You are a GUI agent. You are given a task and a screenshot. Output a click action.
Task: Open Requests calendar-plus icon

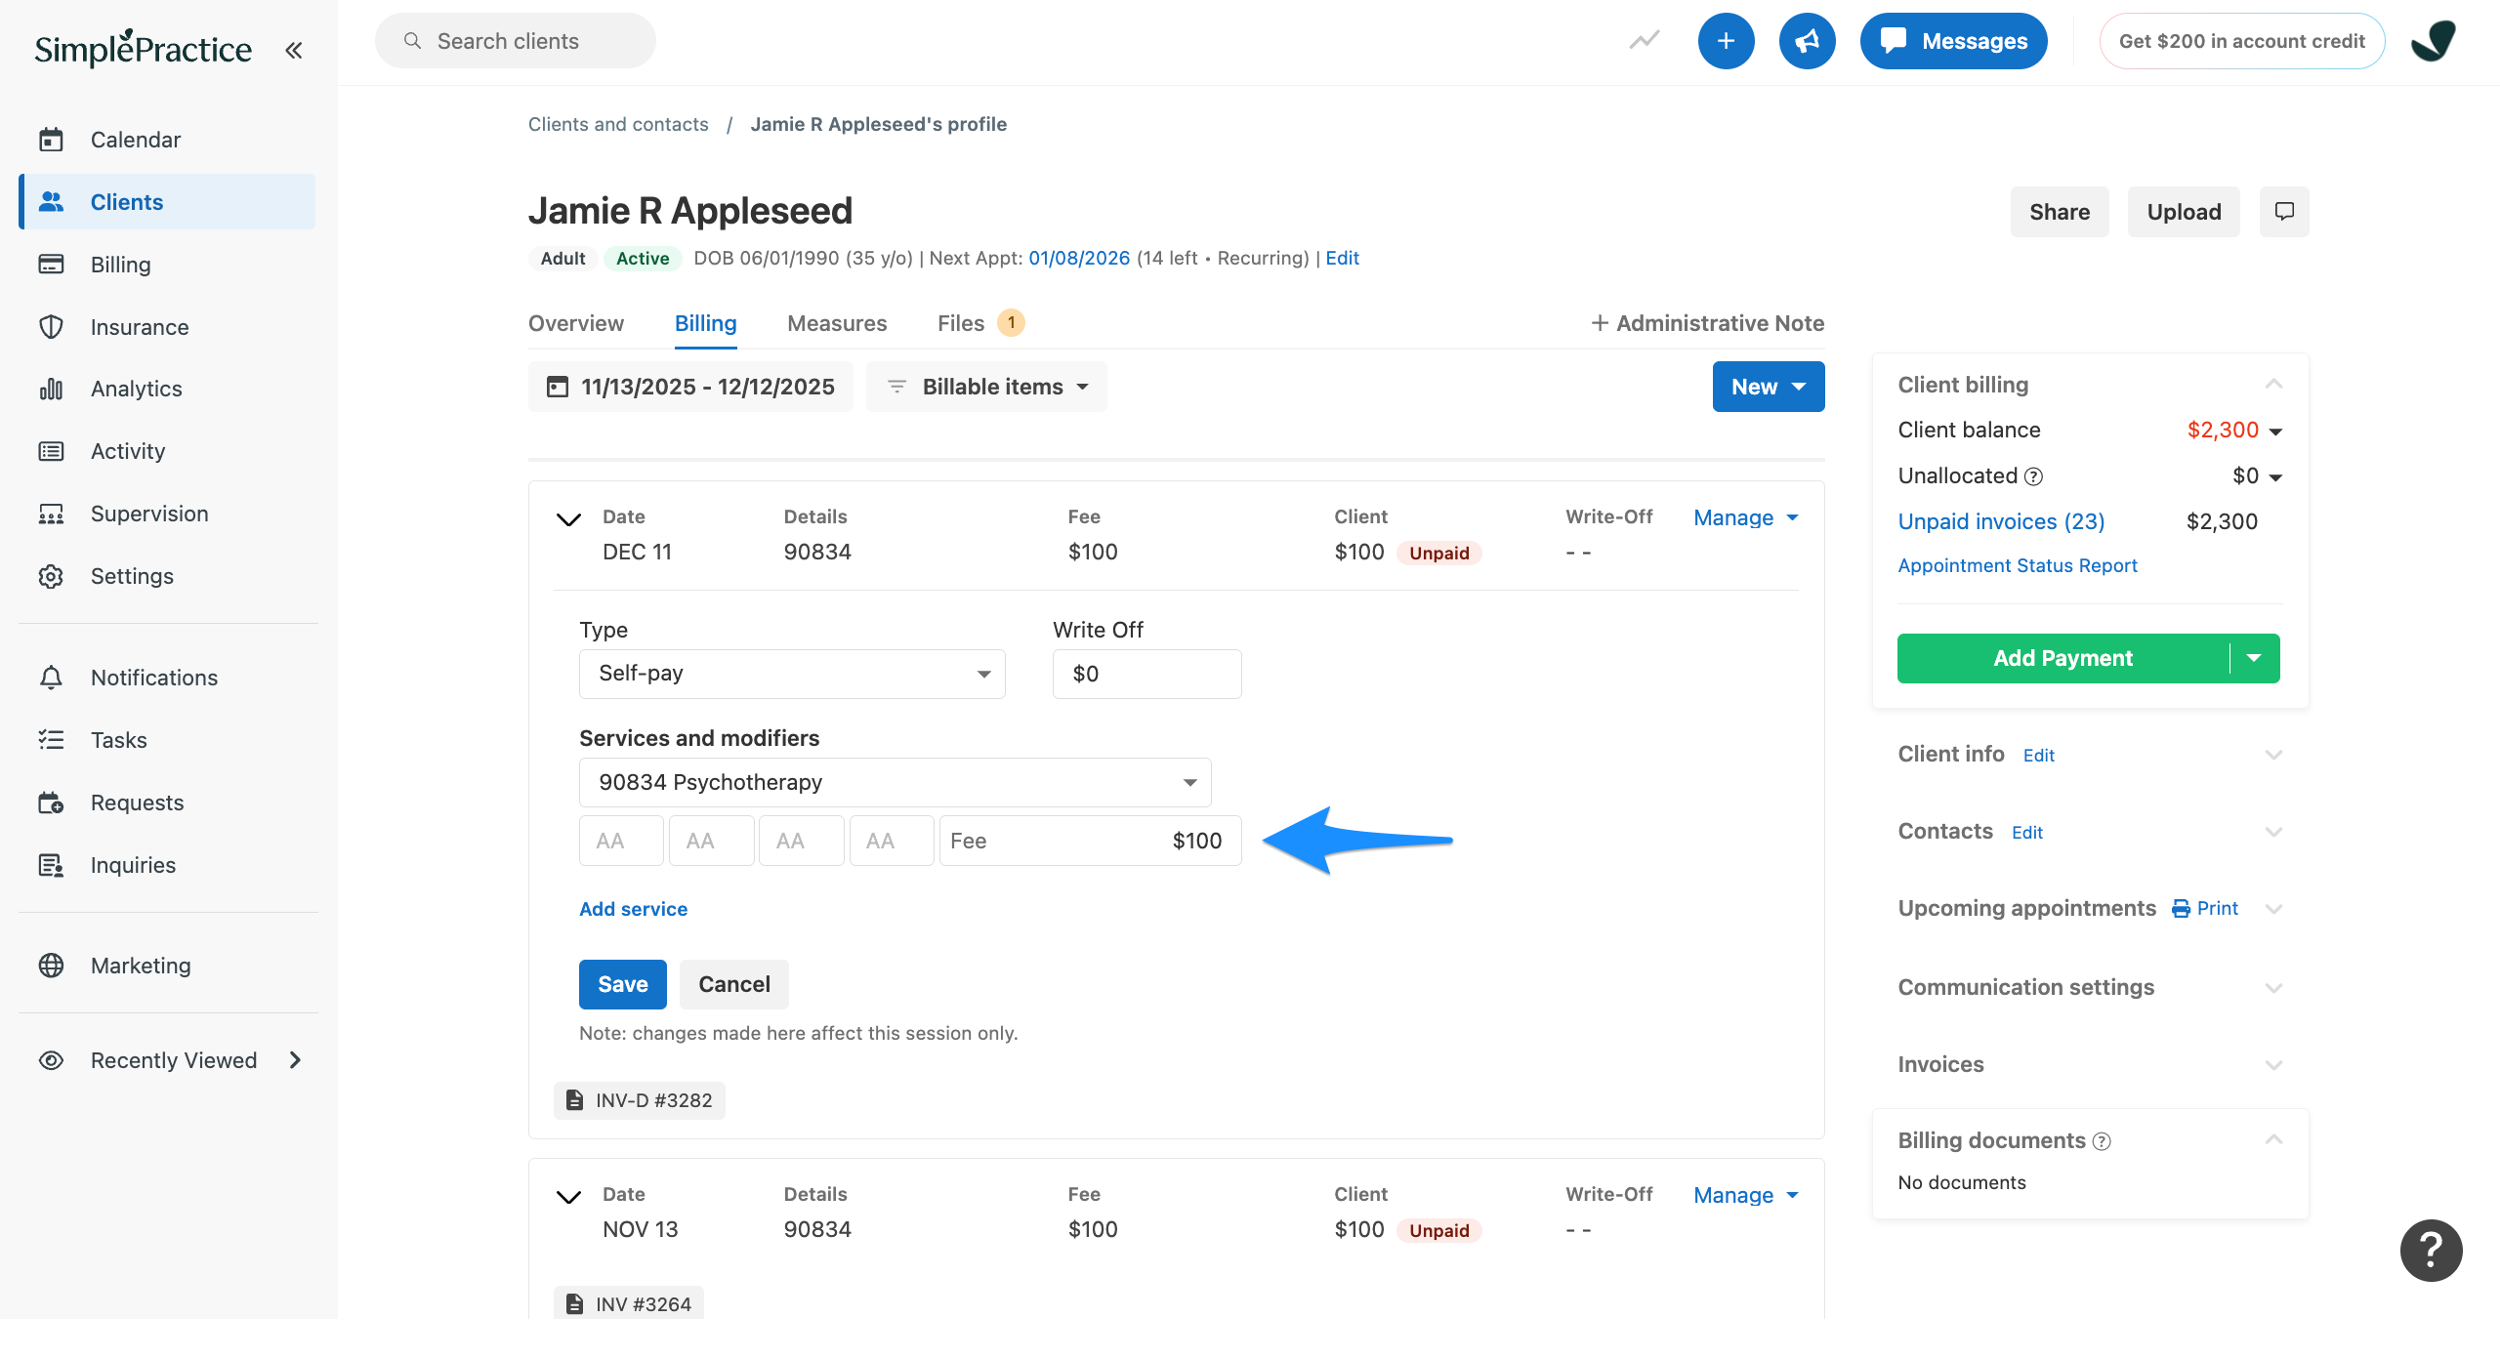tap(51, 803)
